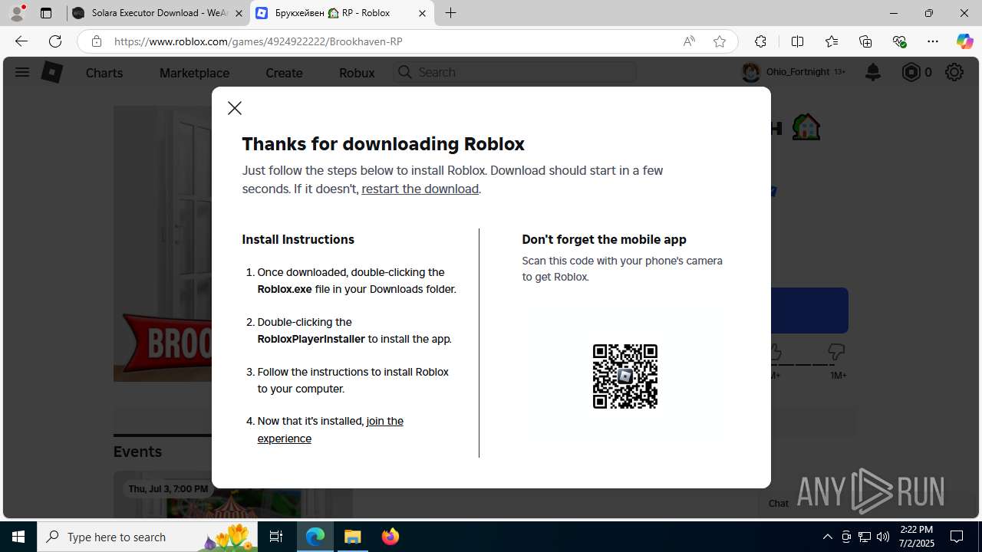982x552 pixels.
Task: Toggle Split screen view
Action: pos(797,41)
